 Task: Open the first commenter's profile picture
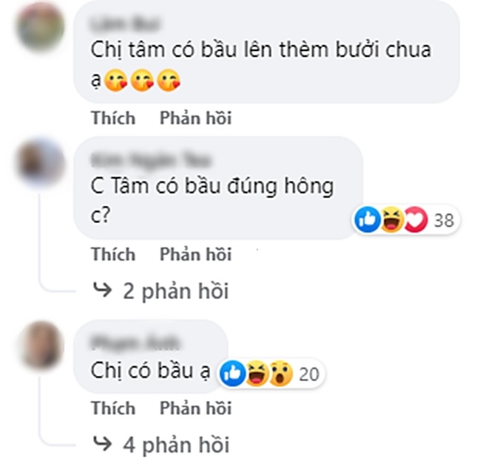tap(41, 27)
